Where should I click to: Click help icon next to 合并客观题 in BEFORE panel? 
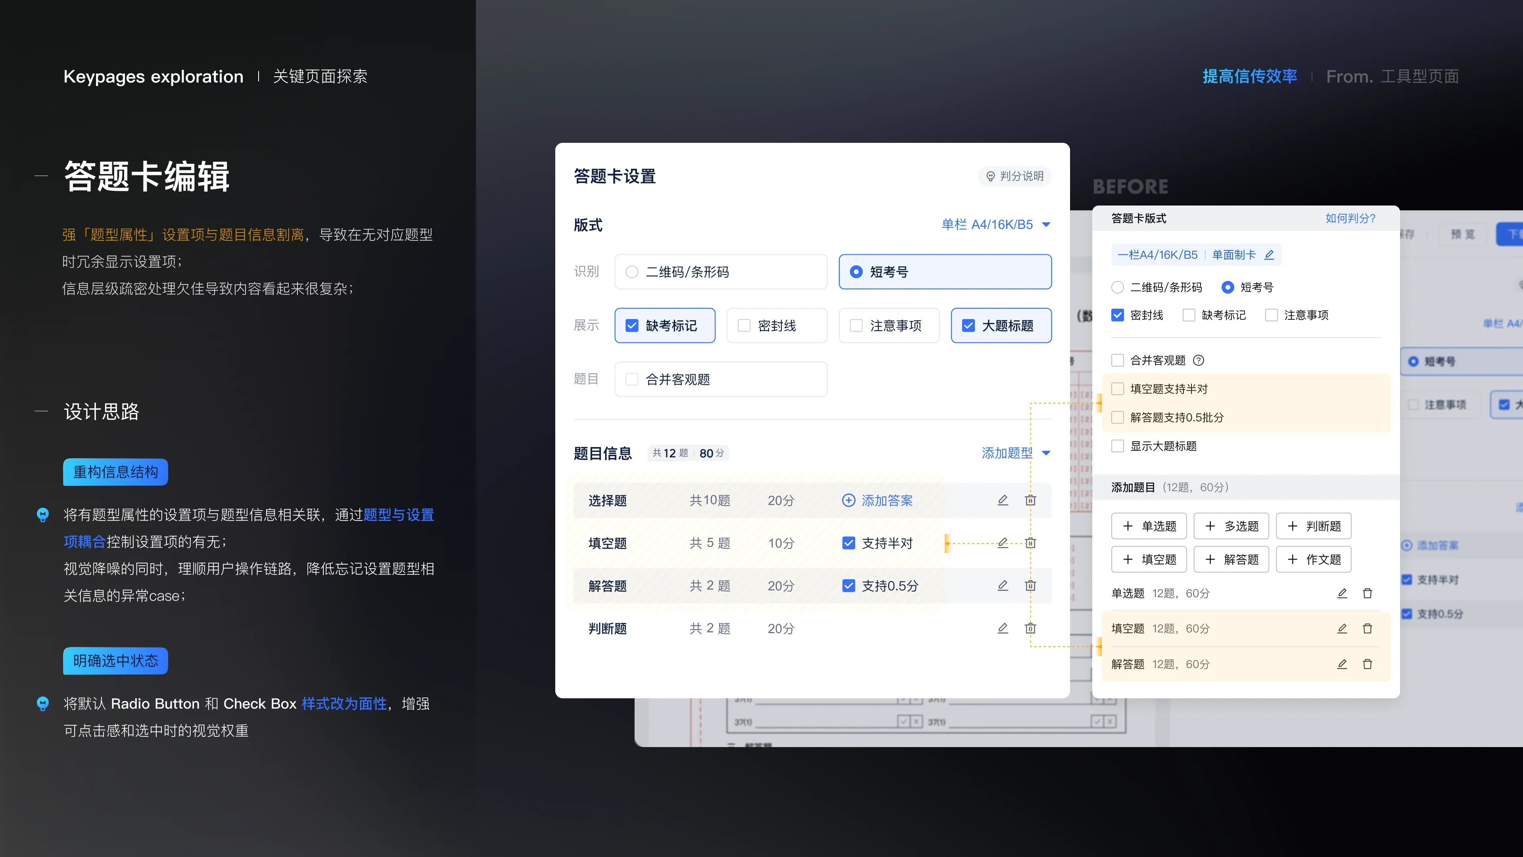click(1199, 360)
